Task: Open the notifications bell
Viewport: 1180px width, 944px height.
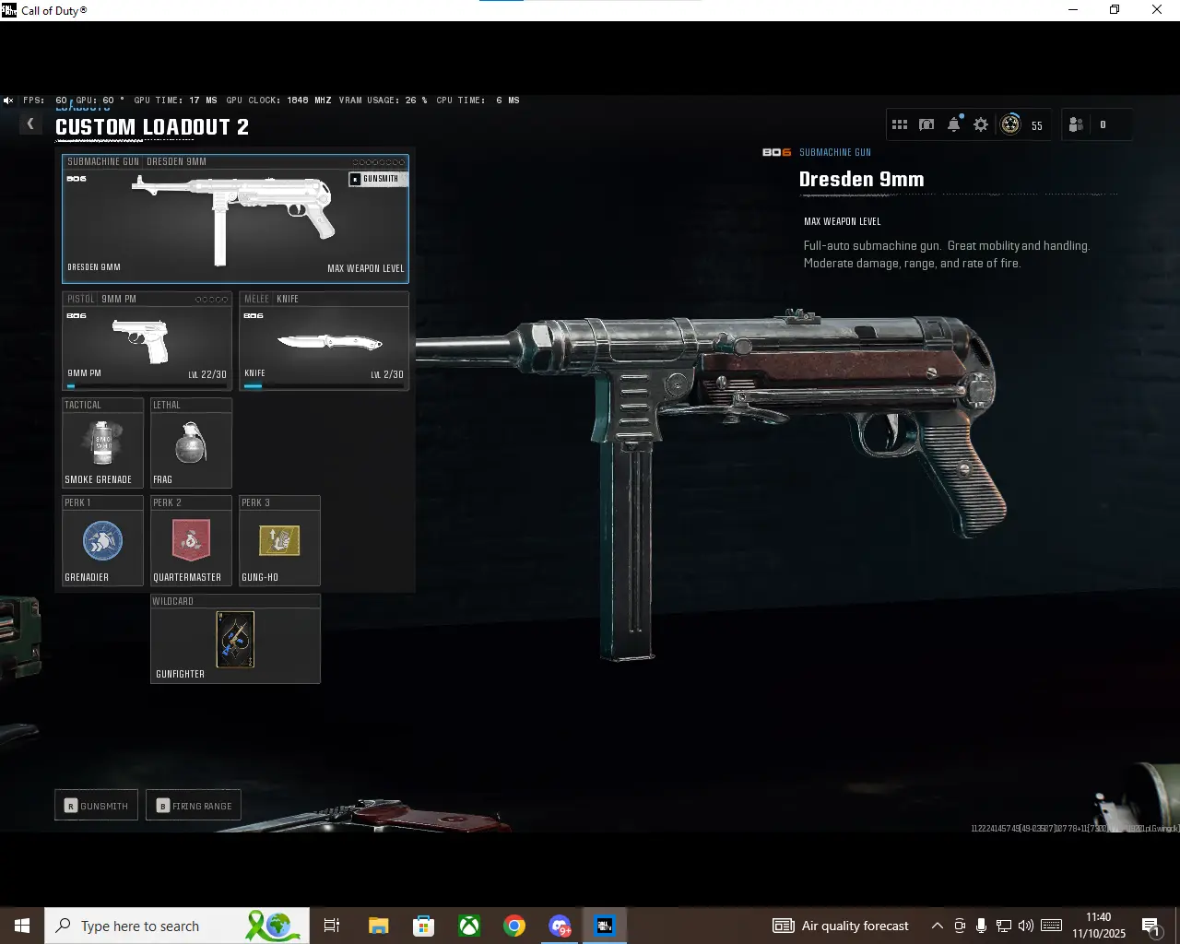Action: coord(954,124)
